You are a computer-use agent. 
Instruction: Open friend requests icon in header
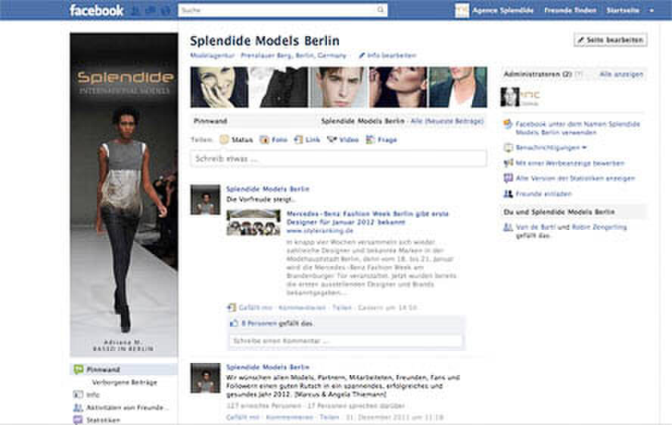135,11
